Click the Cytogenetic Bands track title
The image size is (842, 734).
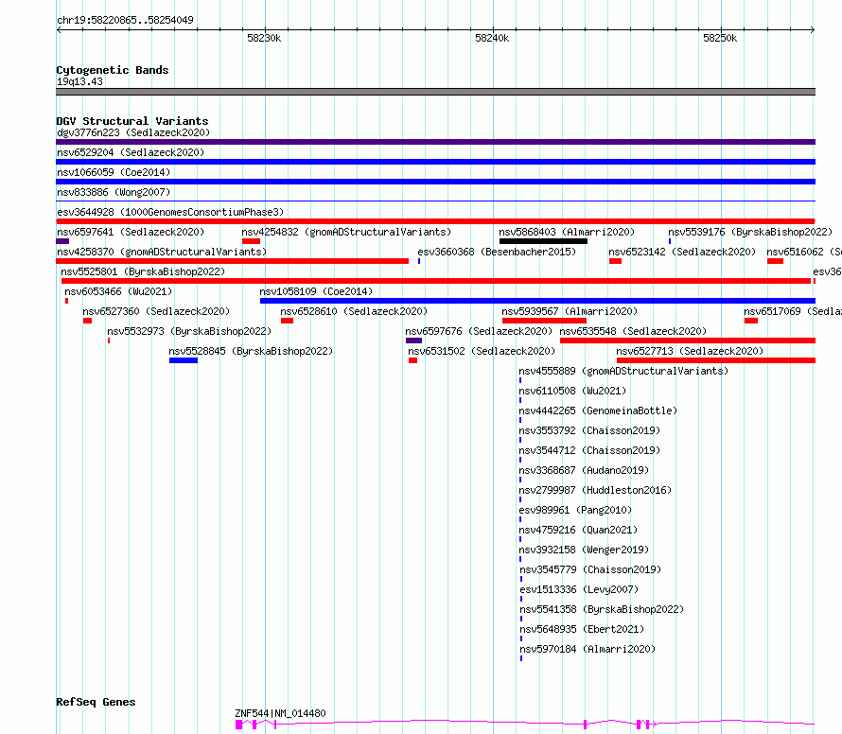(x=113, y=70)
